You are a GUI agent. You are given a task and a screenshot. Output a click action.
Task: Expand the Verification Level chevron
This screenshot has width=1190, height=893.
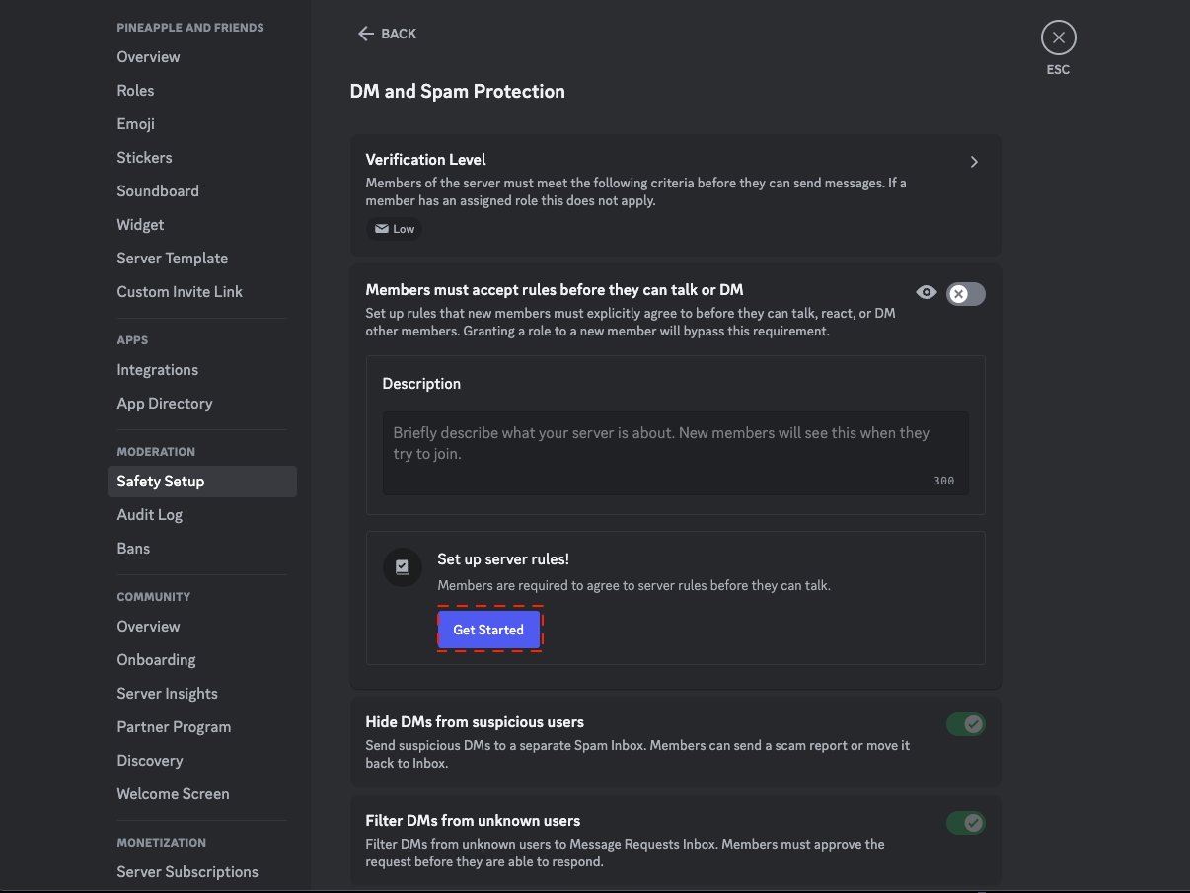tap(974, 162)
